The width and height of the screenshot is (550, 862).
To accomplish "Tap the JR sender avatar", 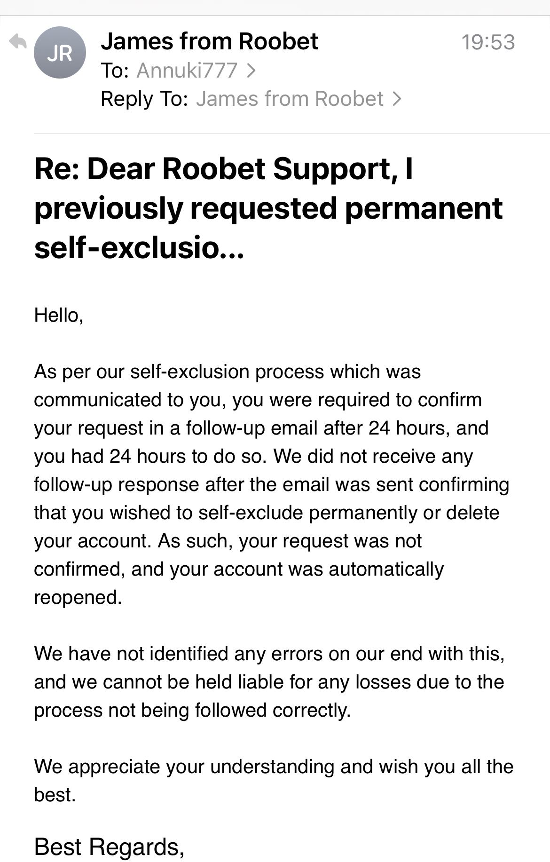I will [x=60, y=53].
